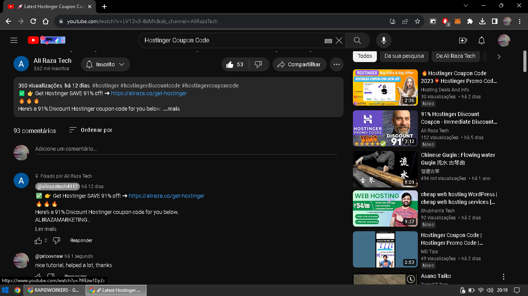Open the volume tray icon
The height and width of the screenshot is (296, 528).
(x=490, y=290)
